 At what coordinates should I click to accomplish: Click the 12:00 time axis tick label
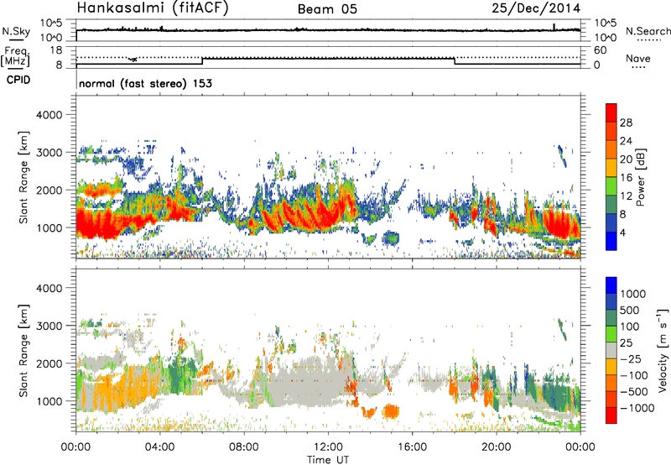pos(328,447)
